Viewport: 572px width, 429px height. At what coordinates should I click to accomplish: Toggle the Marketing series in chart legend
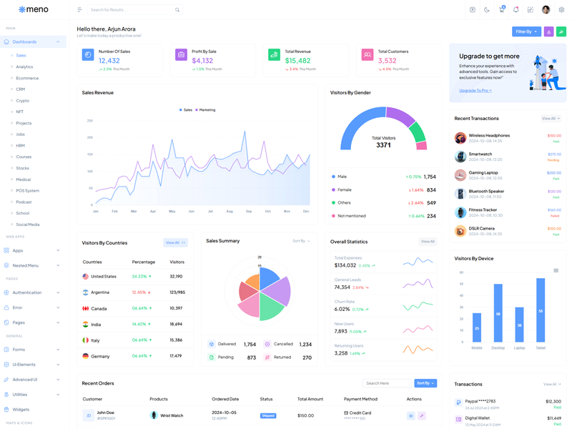pyautogui.click(x=205, y=110)
